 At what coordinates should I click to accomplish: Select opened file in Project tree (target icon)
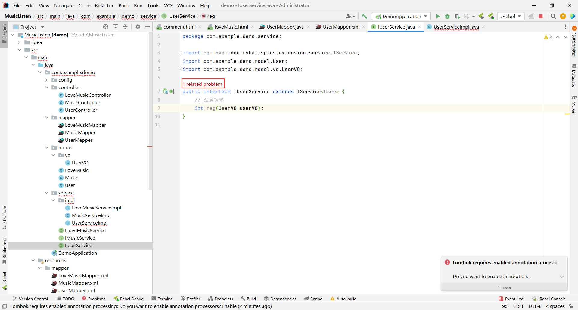click(106, 27)
